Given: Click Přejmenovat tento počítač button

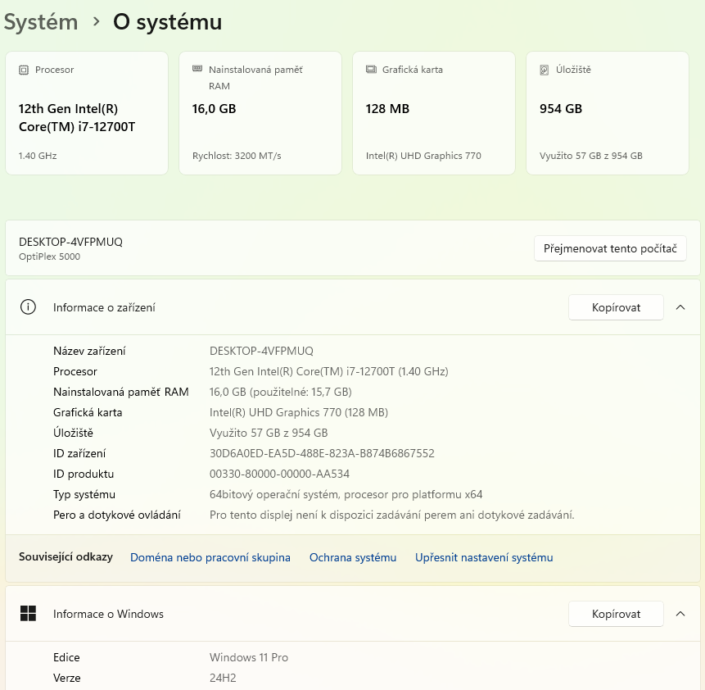Looking at the screenshot, I should click(x=610, y=248).
